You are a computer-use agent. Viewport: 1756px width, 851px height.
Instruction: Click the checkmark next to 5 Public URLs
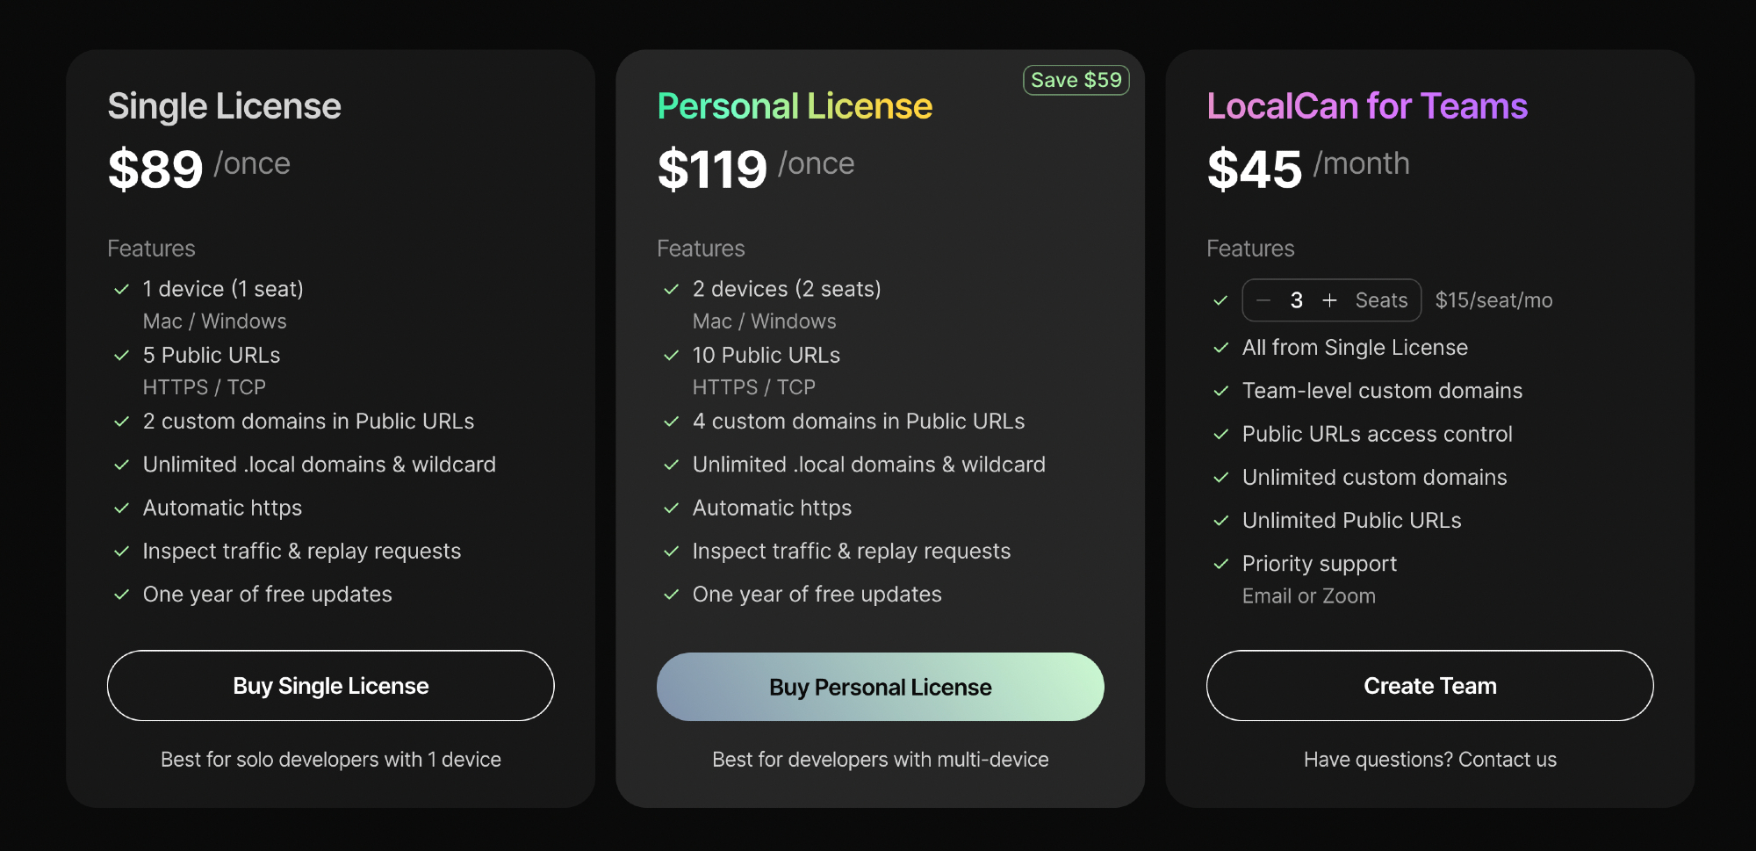pos(122,355)
